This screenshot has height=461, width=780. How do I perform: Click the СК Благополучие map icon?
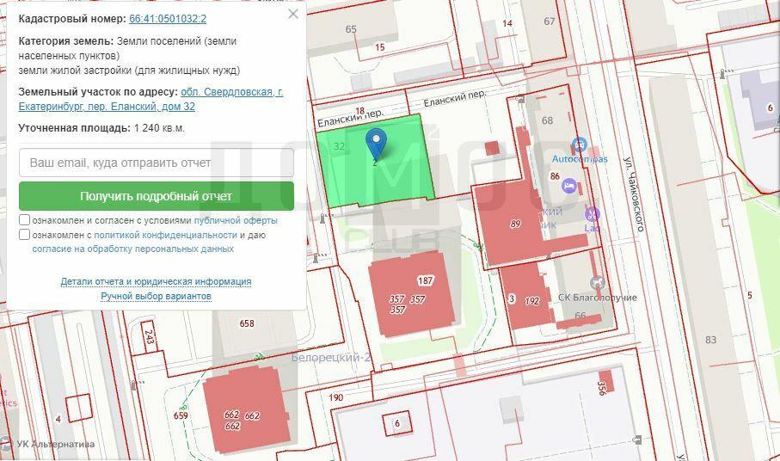(598, 282)
